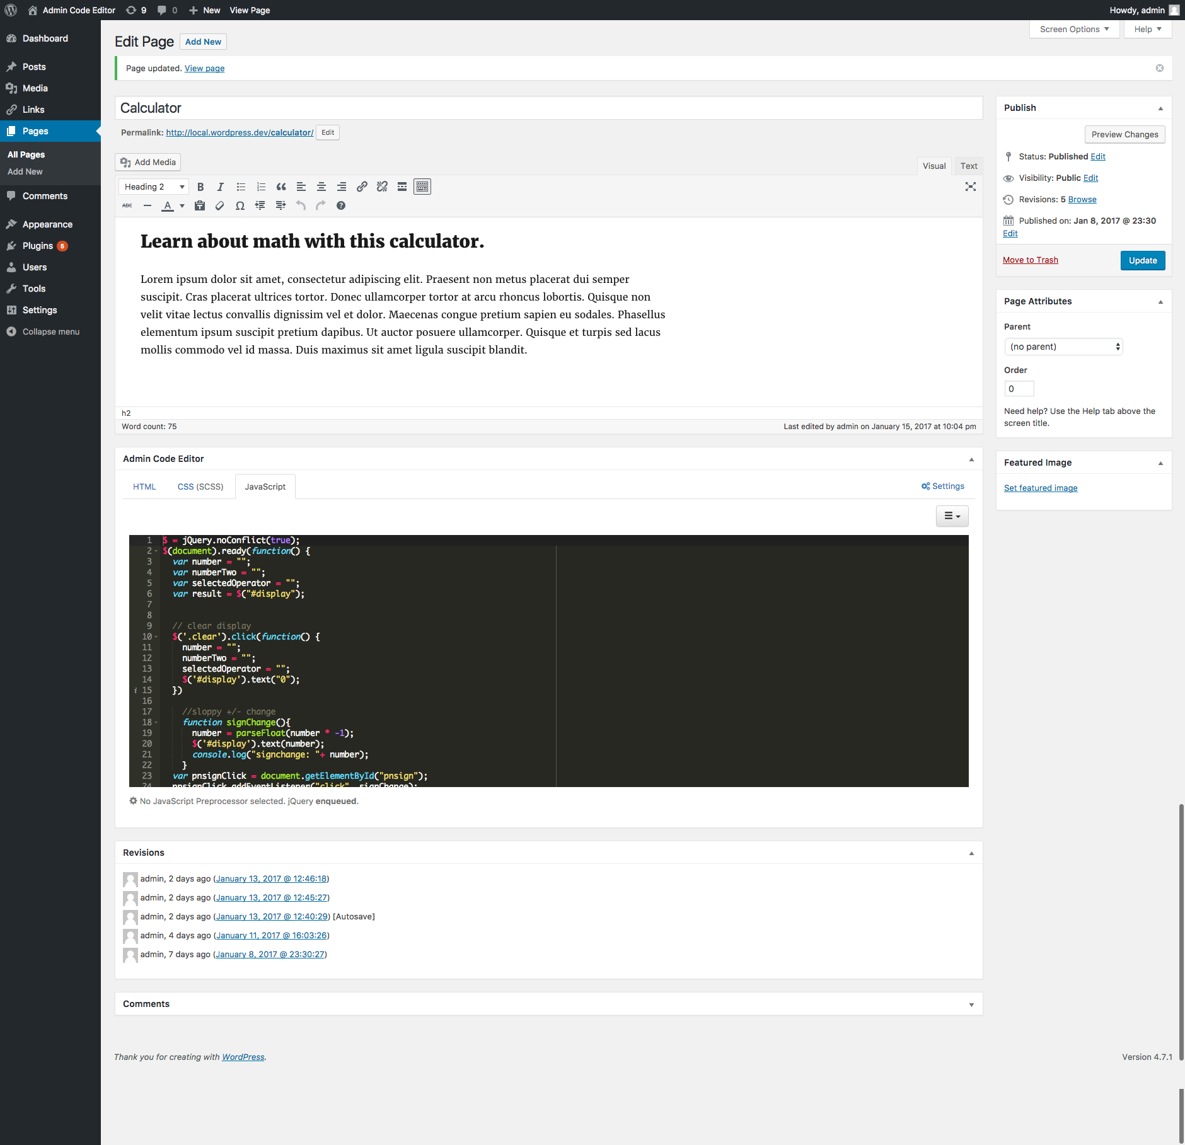This screenshot has width=1185, height=1145.
Task: Insert a link using the chain icon
Action: 362,187
